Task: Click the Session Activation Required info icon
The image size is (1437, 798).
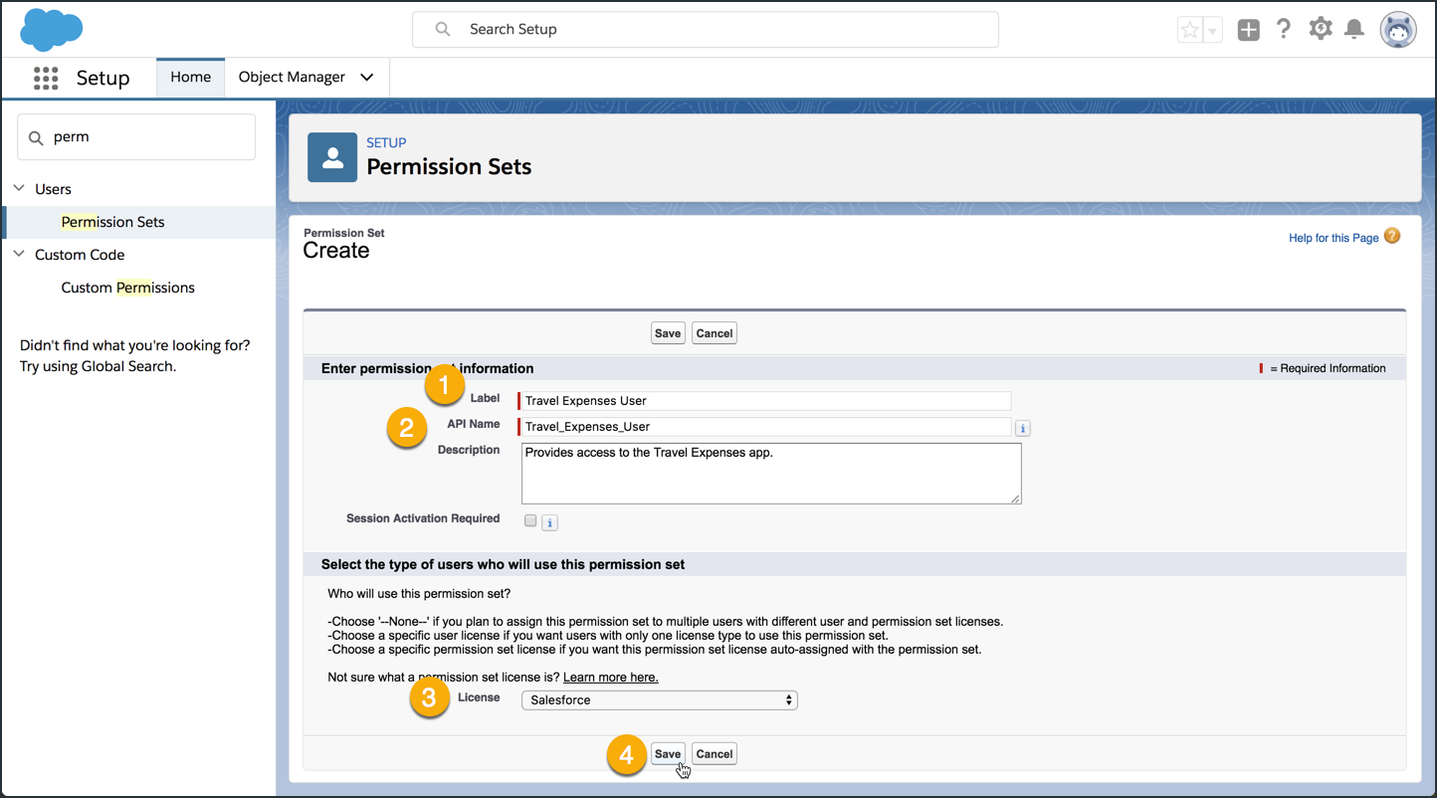Action: (x=549, y=522)
